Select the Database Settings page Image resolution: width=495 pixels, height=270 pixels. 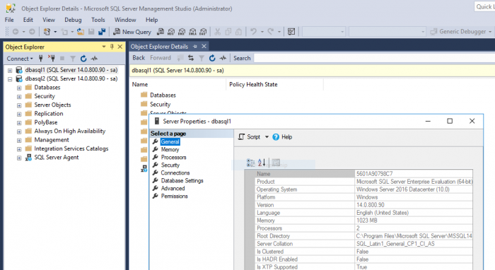pyautogui.click(x=182, y=181)
